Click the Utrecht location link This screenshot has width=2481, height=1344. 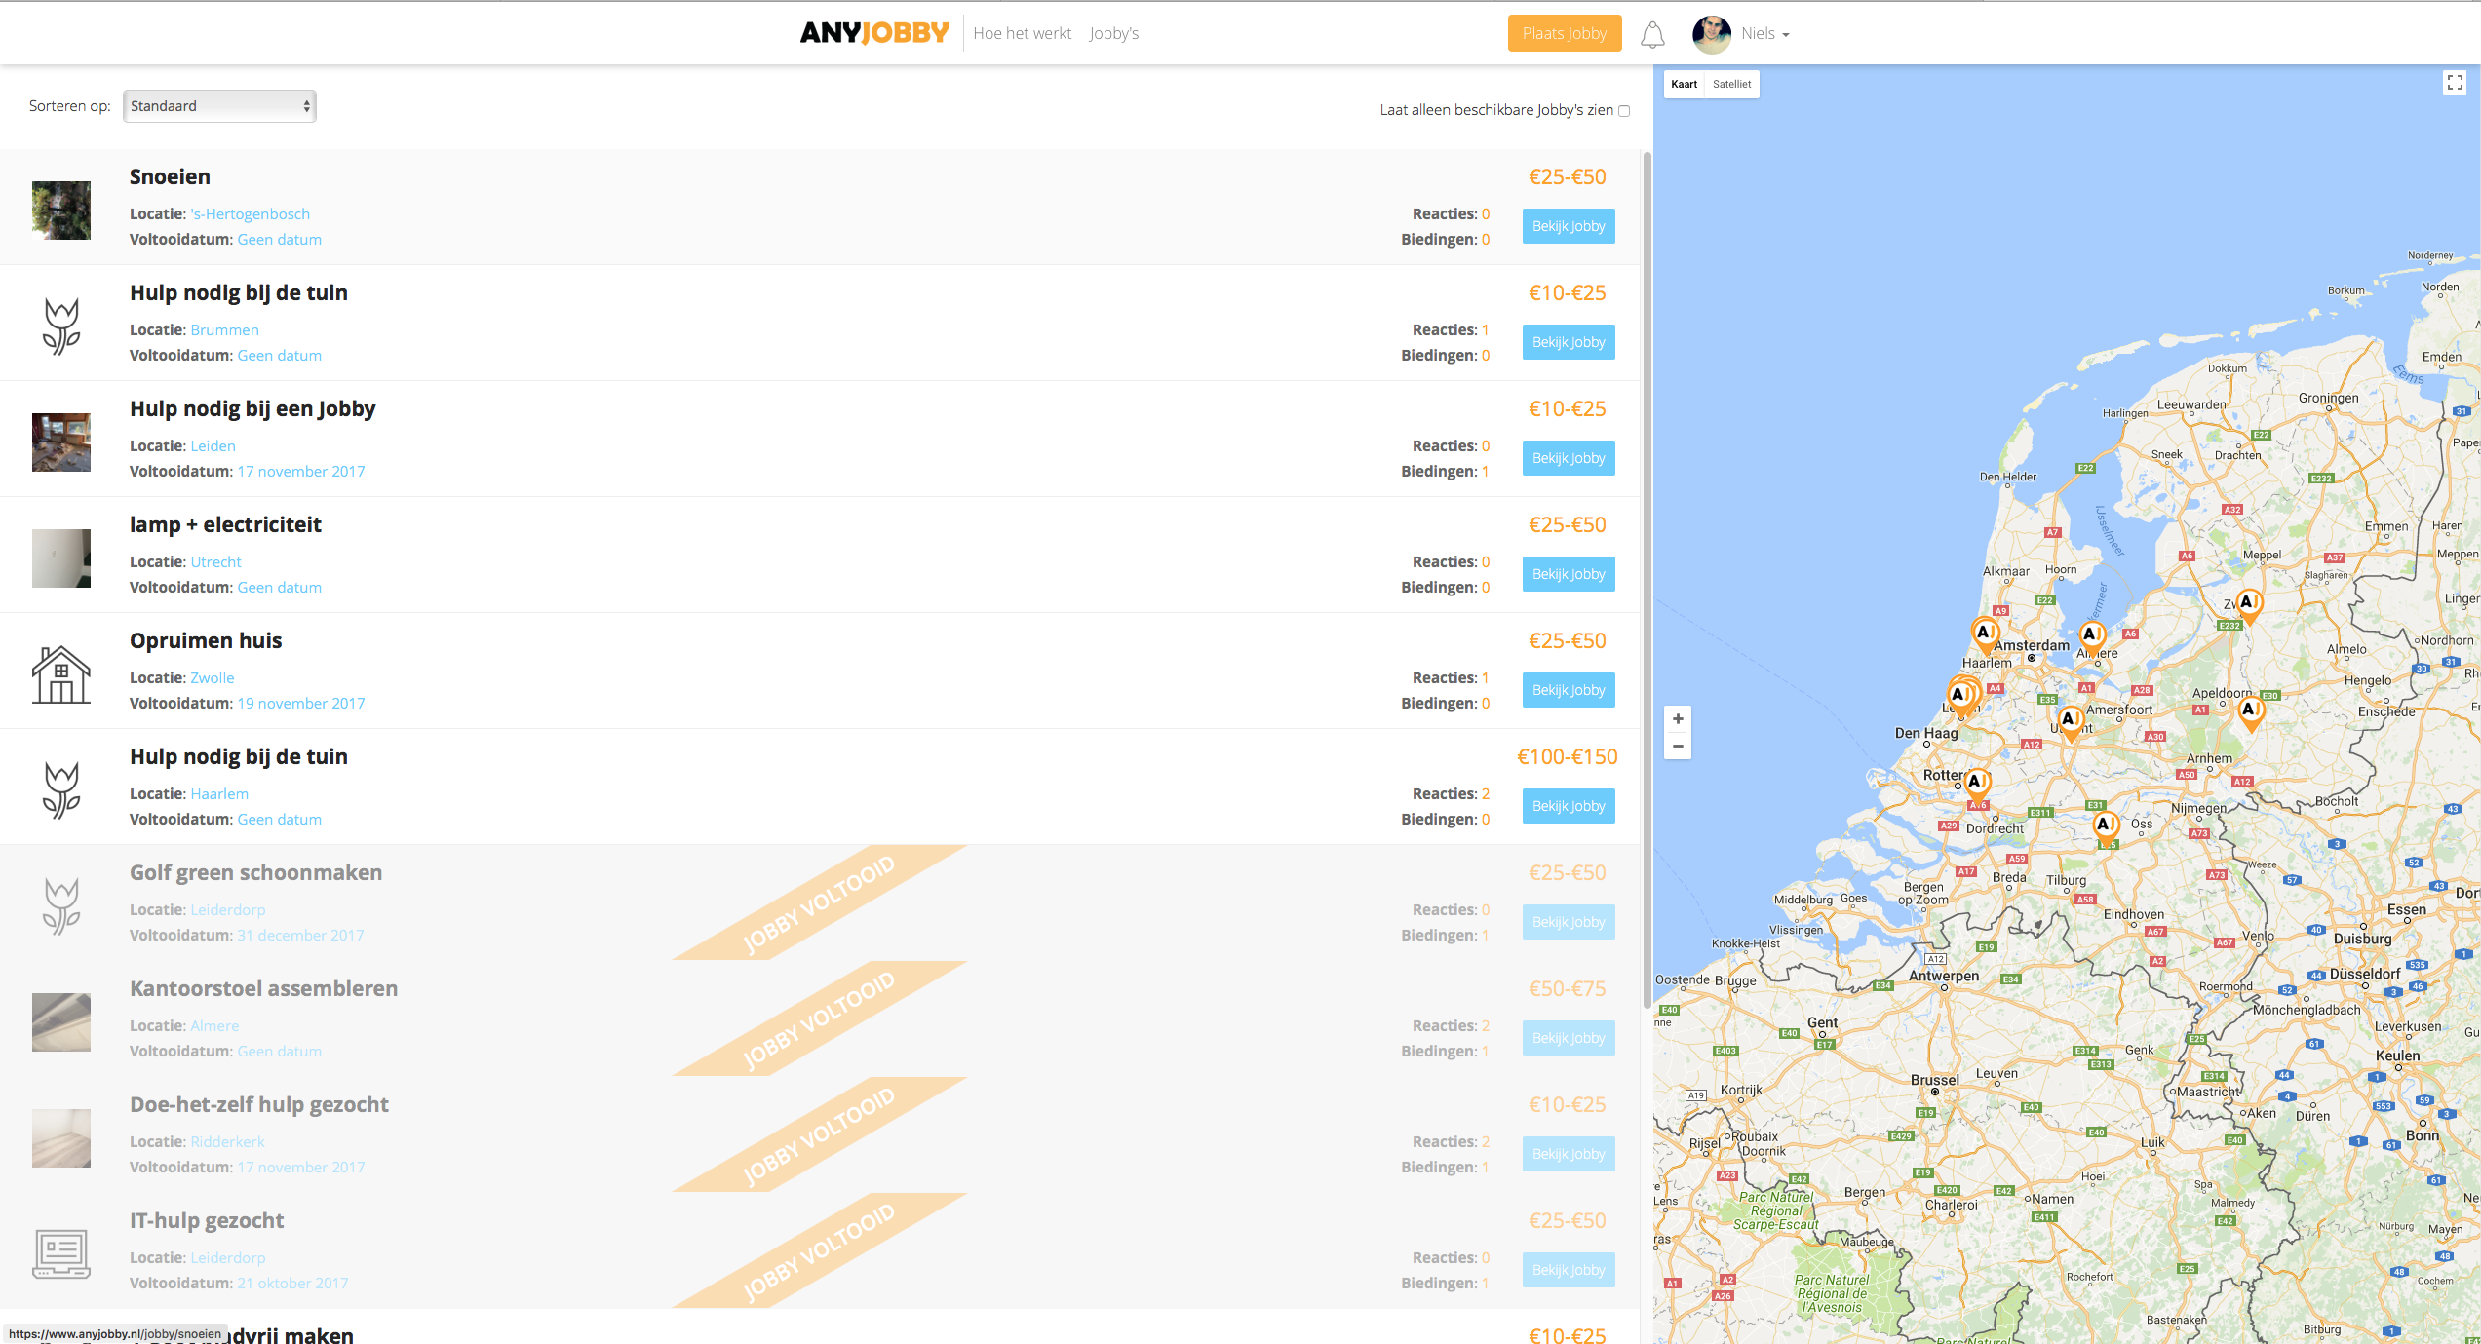point(215,562)
